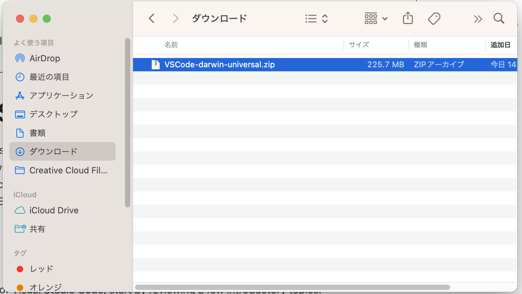Open the tag toolbar icon

coord(434,18)
